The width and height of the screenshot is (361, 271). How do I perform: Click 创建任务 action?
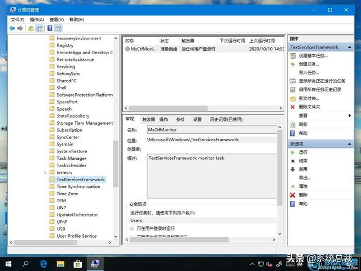click(309, 64)
